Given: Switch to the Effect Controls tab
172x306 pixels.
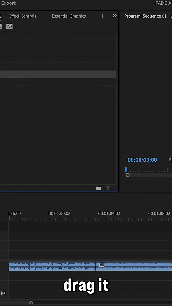Looking at the screenshot, I should click(x=23, y=16).
